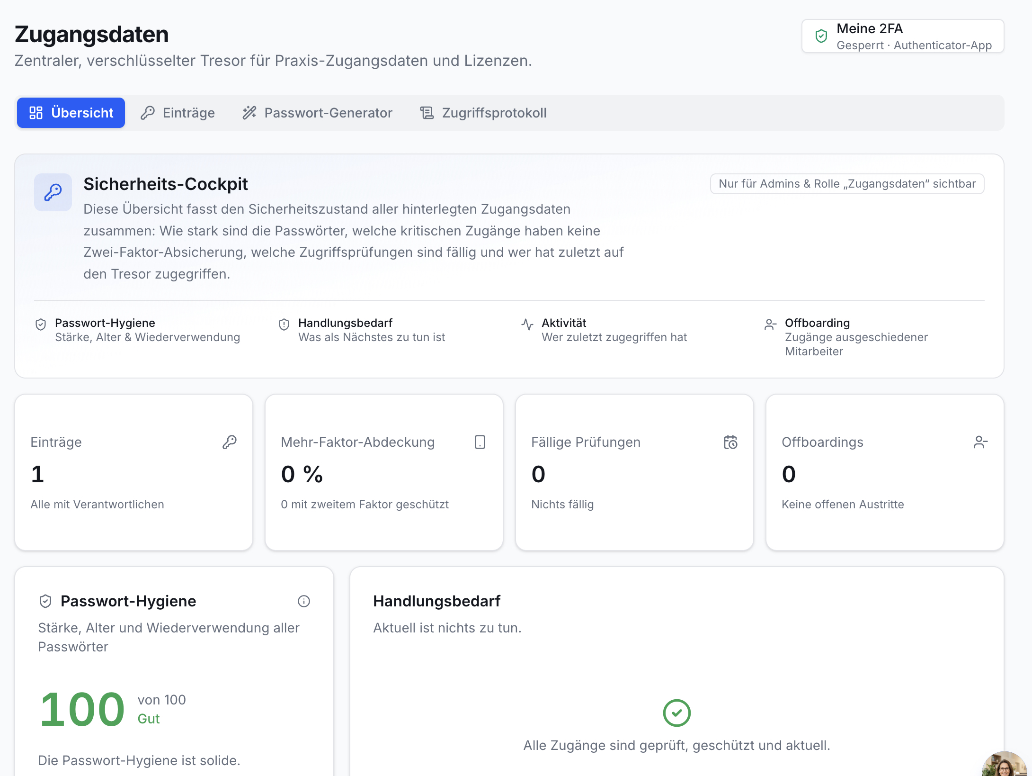Click 'Wer zuletzt zugegriffen hat' legend text

click(x=614, y=337)
